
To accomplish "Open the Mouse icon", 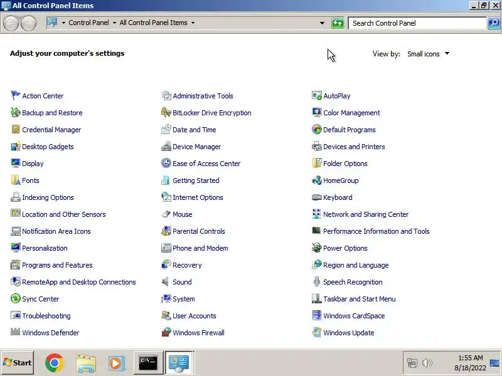I will coord(166,214).
